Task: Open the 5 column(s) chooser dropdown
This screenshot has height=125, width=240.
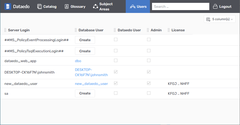Action: (x=219, y=19)
